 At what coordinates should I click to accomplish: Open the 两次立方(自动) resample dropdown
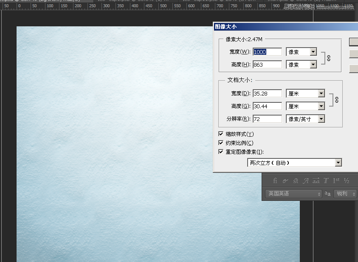295,163
